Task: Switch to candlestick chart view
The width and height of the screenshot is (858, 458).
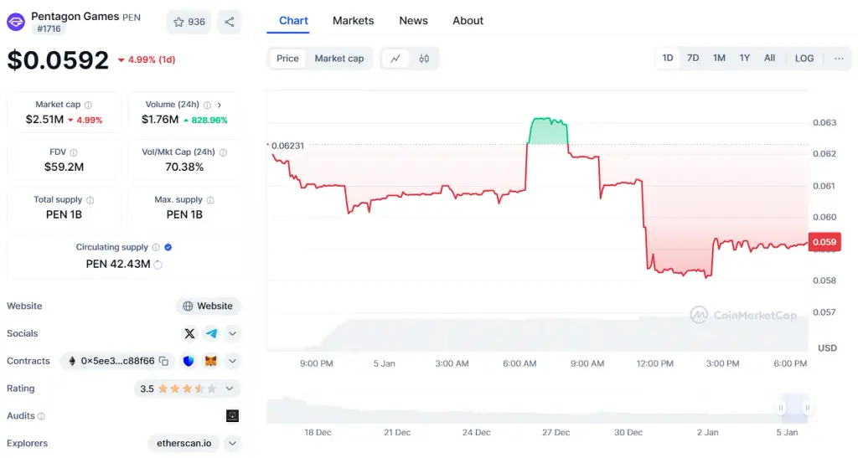Action: point(424,59)
